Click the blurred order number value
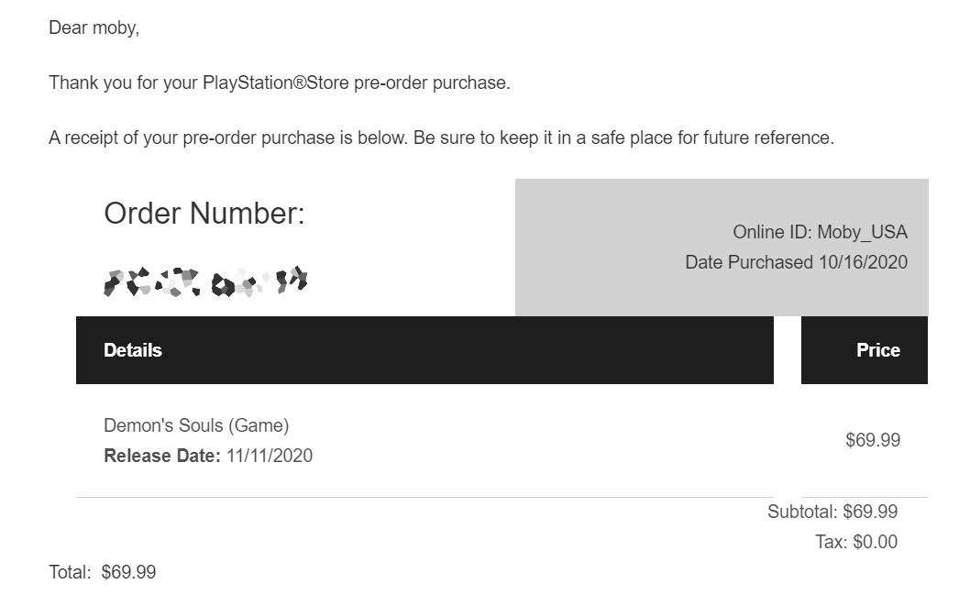This screenshot has width=959, height=595. (205, 281)
